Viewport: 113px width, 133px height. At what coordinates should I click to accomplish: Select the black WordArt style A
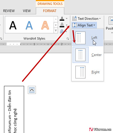click(x=13, y=25)
